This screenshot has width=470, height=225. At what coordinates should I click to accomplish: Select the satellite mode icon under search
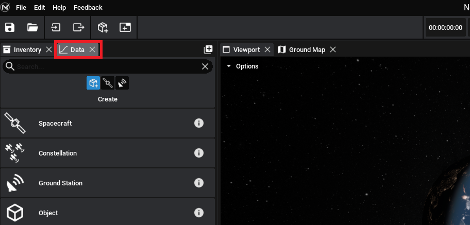tap(108, 83)
